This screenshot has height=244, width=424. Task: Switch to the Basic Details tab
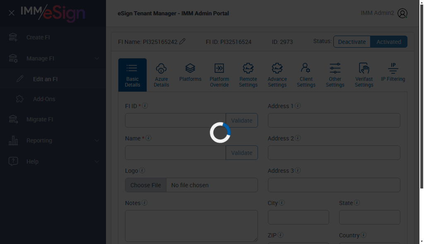(132, 75)
